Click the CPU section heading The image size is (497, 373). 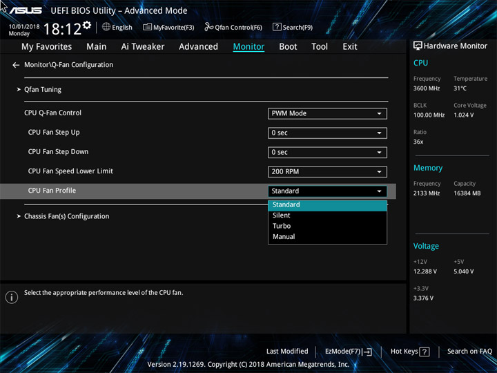(420, 63)
